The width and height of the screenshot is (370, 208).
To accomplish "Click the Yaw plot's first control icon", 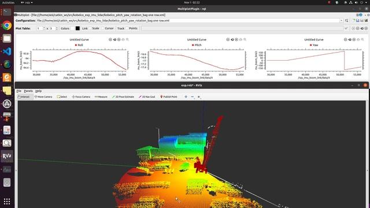I will tap(346, 40).
